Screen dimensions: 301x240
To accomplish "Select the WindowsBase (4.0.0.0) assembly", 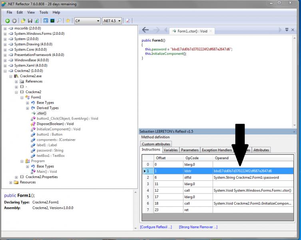I will tap(32, 60).
